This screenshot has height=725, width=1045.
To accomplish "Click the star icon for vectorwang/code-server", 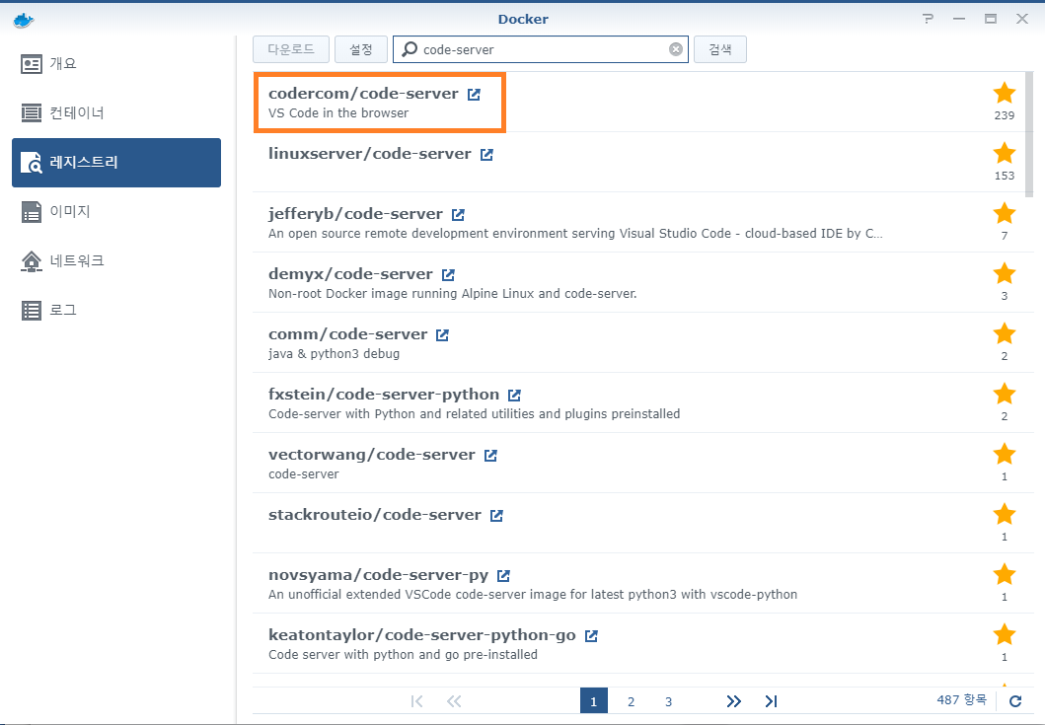I will point(1005,454).
